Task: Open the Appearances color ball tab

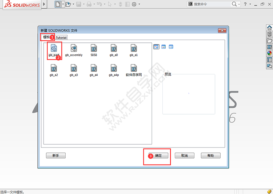Action: click(269, 53)
